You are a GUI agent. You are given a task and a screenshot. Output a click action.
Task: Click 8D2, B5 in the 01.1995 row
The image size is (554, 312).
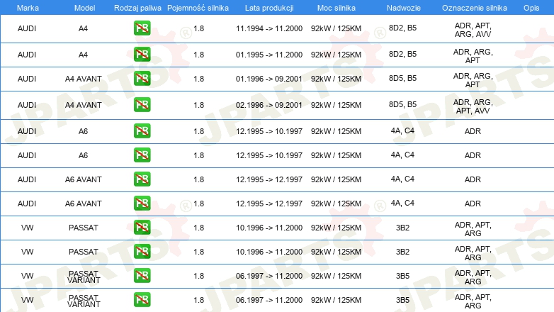(403, 54)
